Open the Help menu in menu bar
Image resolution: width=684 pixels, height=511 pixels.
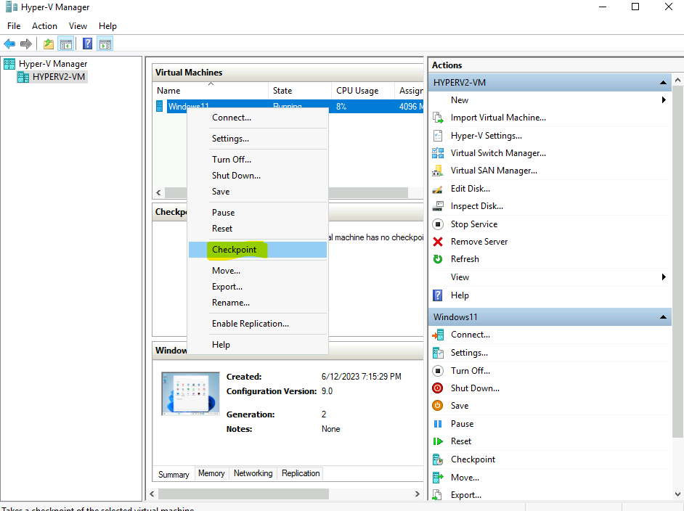[x=107, y=26]
